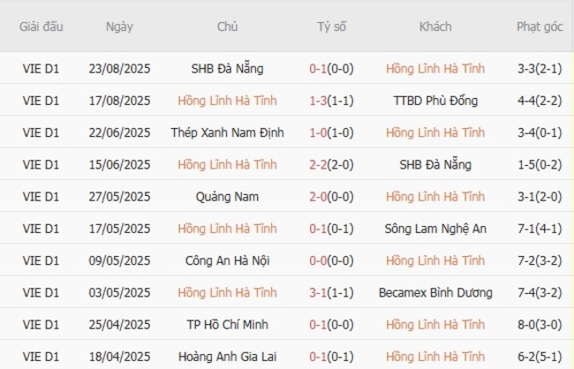Image resolution: width=574 pixels, height=369 pixels.
Task: Click the Quảng Nam team name
Action: [x=227, y=197]
